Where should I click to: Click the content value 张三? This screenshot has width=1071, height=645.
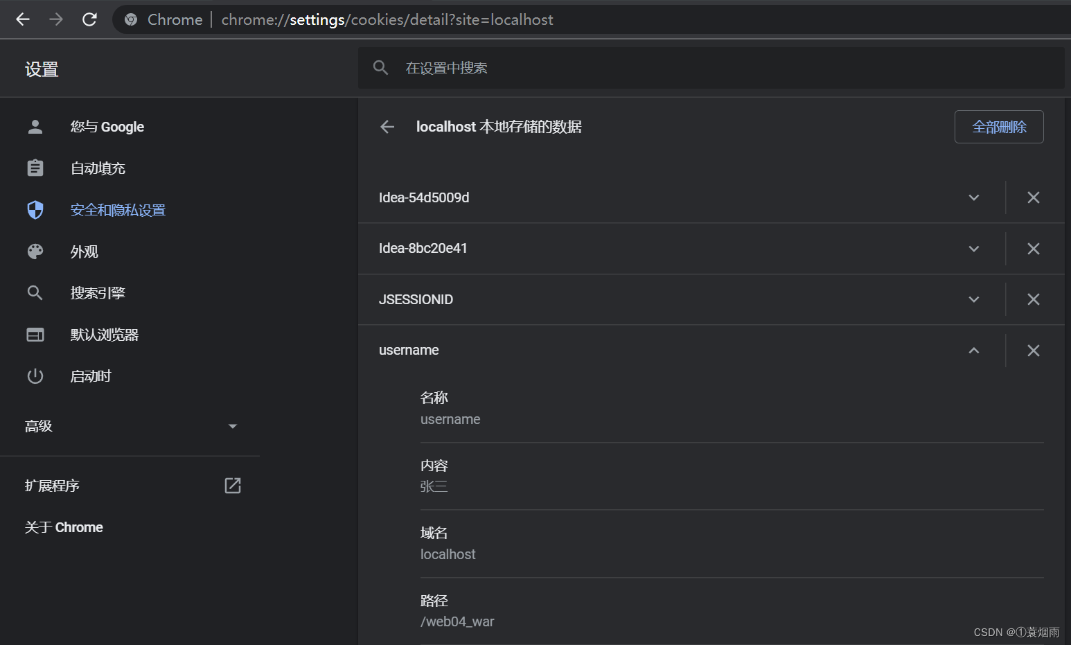(x=434, y=486)
